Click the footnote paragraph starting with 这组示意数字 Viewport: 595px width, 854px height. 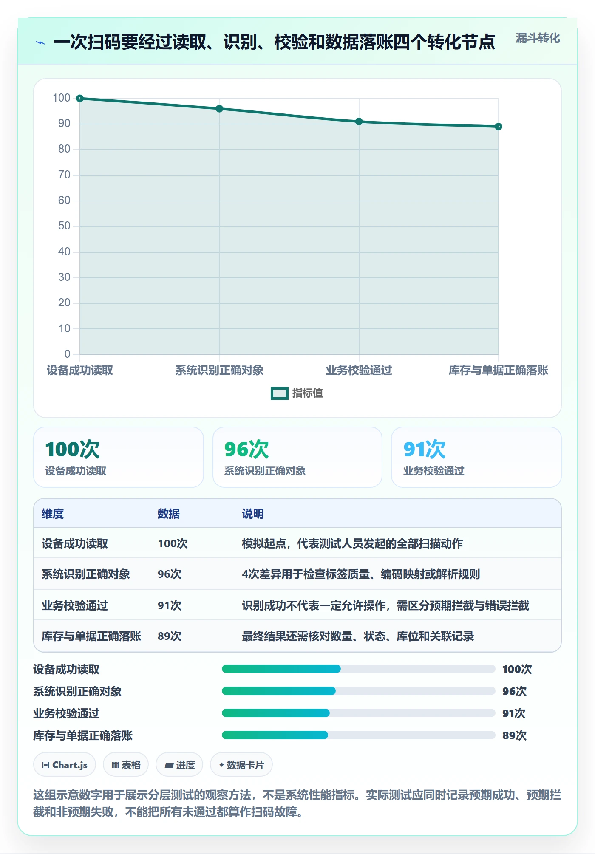tap(297, 803)
